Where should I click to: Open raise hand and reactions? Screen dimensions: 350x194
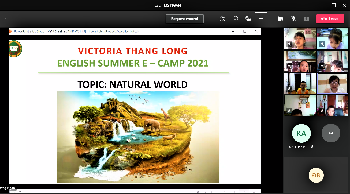click(248, 19)
